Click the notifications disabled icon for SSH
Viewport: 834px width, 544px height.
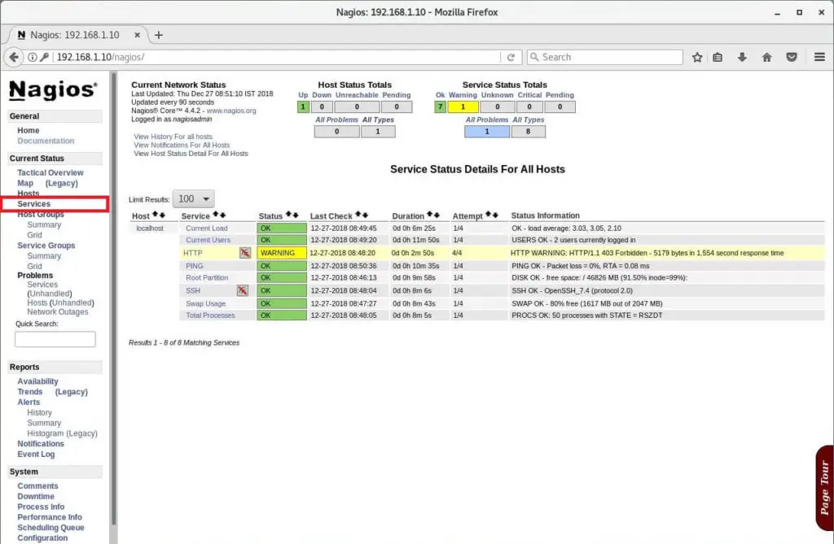tap(242, 290)
